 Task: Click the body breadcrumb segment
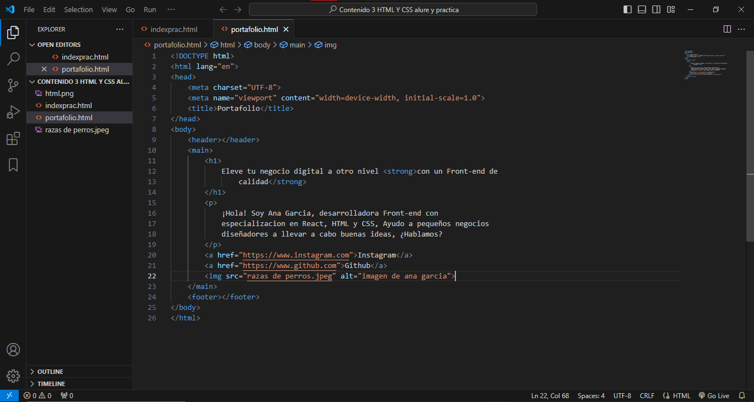[x=258, y=45]
